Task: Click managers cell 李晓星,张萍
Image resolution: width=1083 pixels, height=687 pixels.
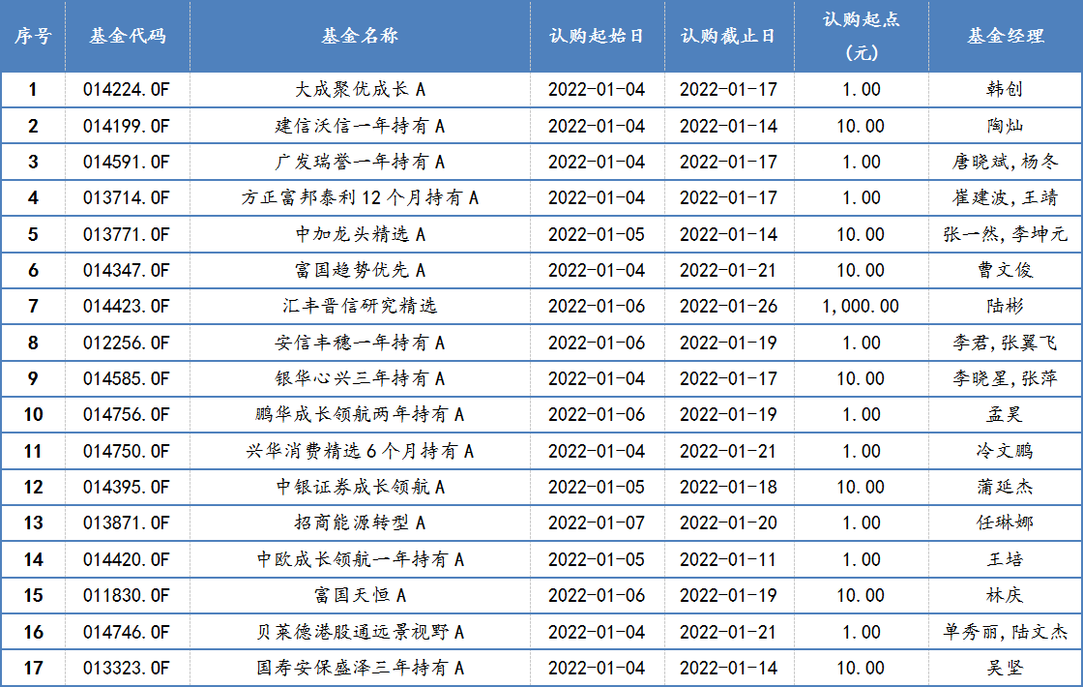Action: [x=1005, y=379]
